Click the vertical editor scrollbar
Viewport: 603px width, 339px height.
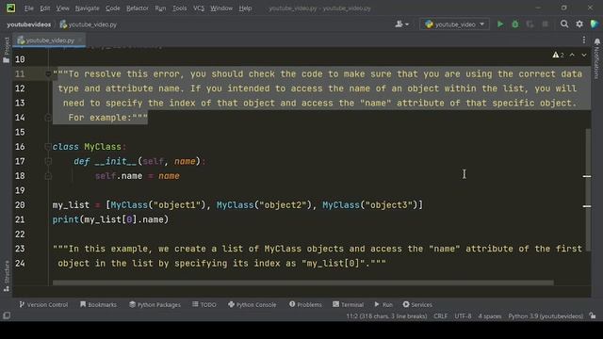click(x=588, y=190)
